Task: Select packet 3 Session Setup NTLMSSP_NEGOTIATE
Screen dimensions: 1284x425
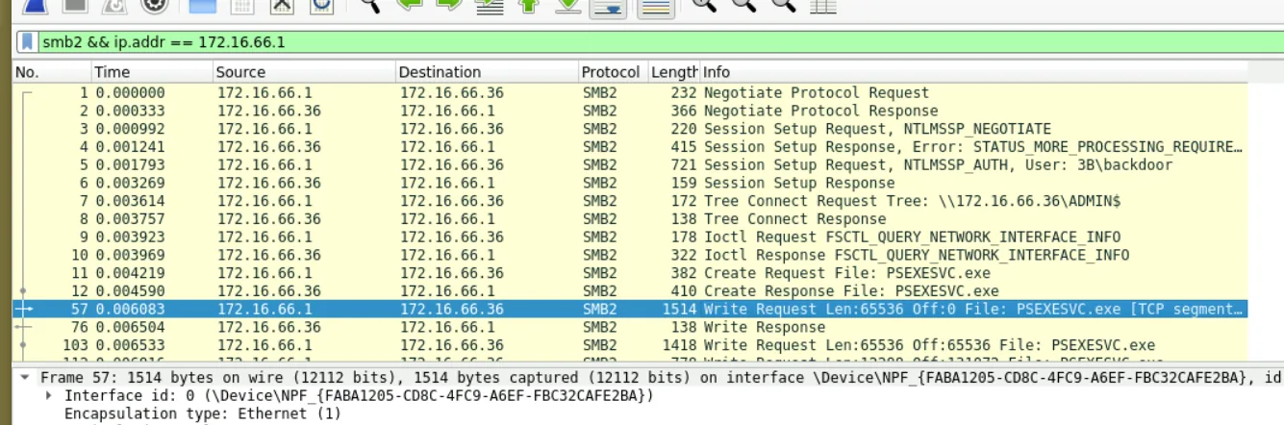Action: pyautogui.click(x=630, y=129)
